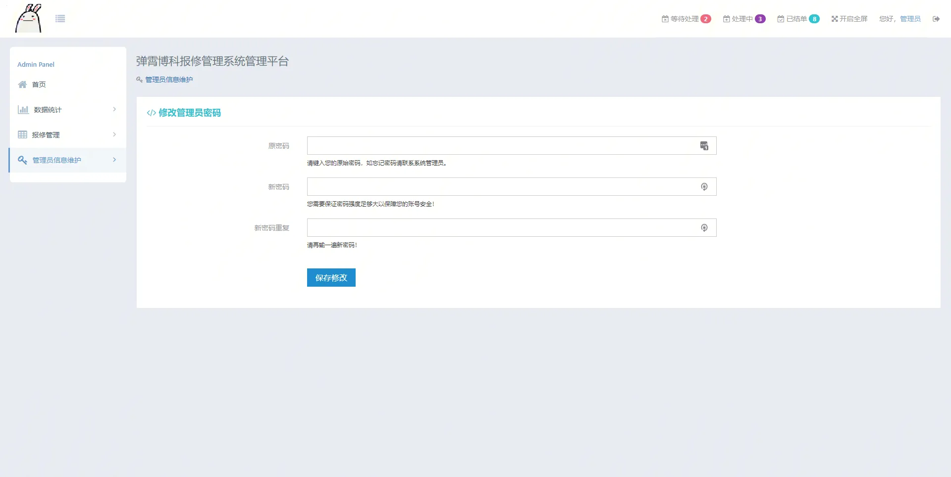Viewport: 951px width, 477px height.
Task: Click the key icon in 新密码 field
Action: (x=704, y=187)
